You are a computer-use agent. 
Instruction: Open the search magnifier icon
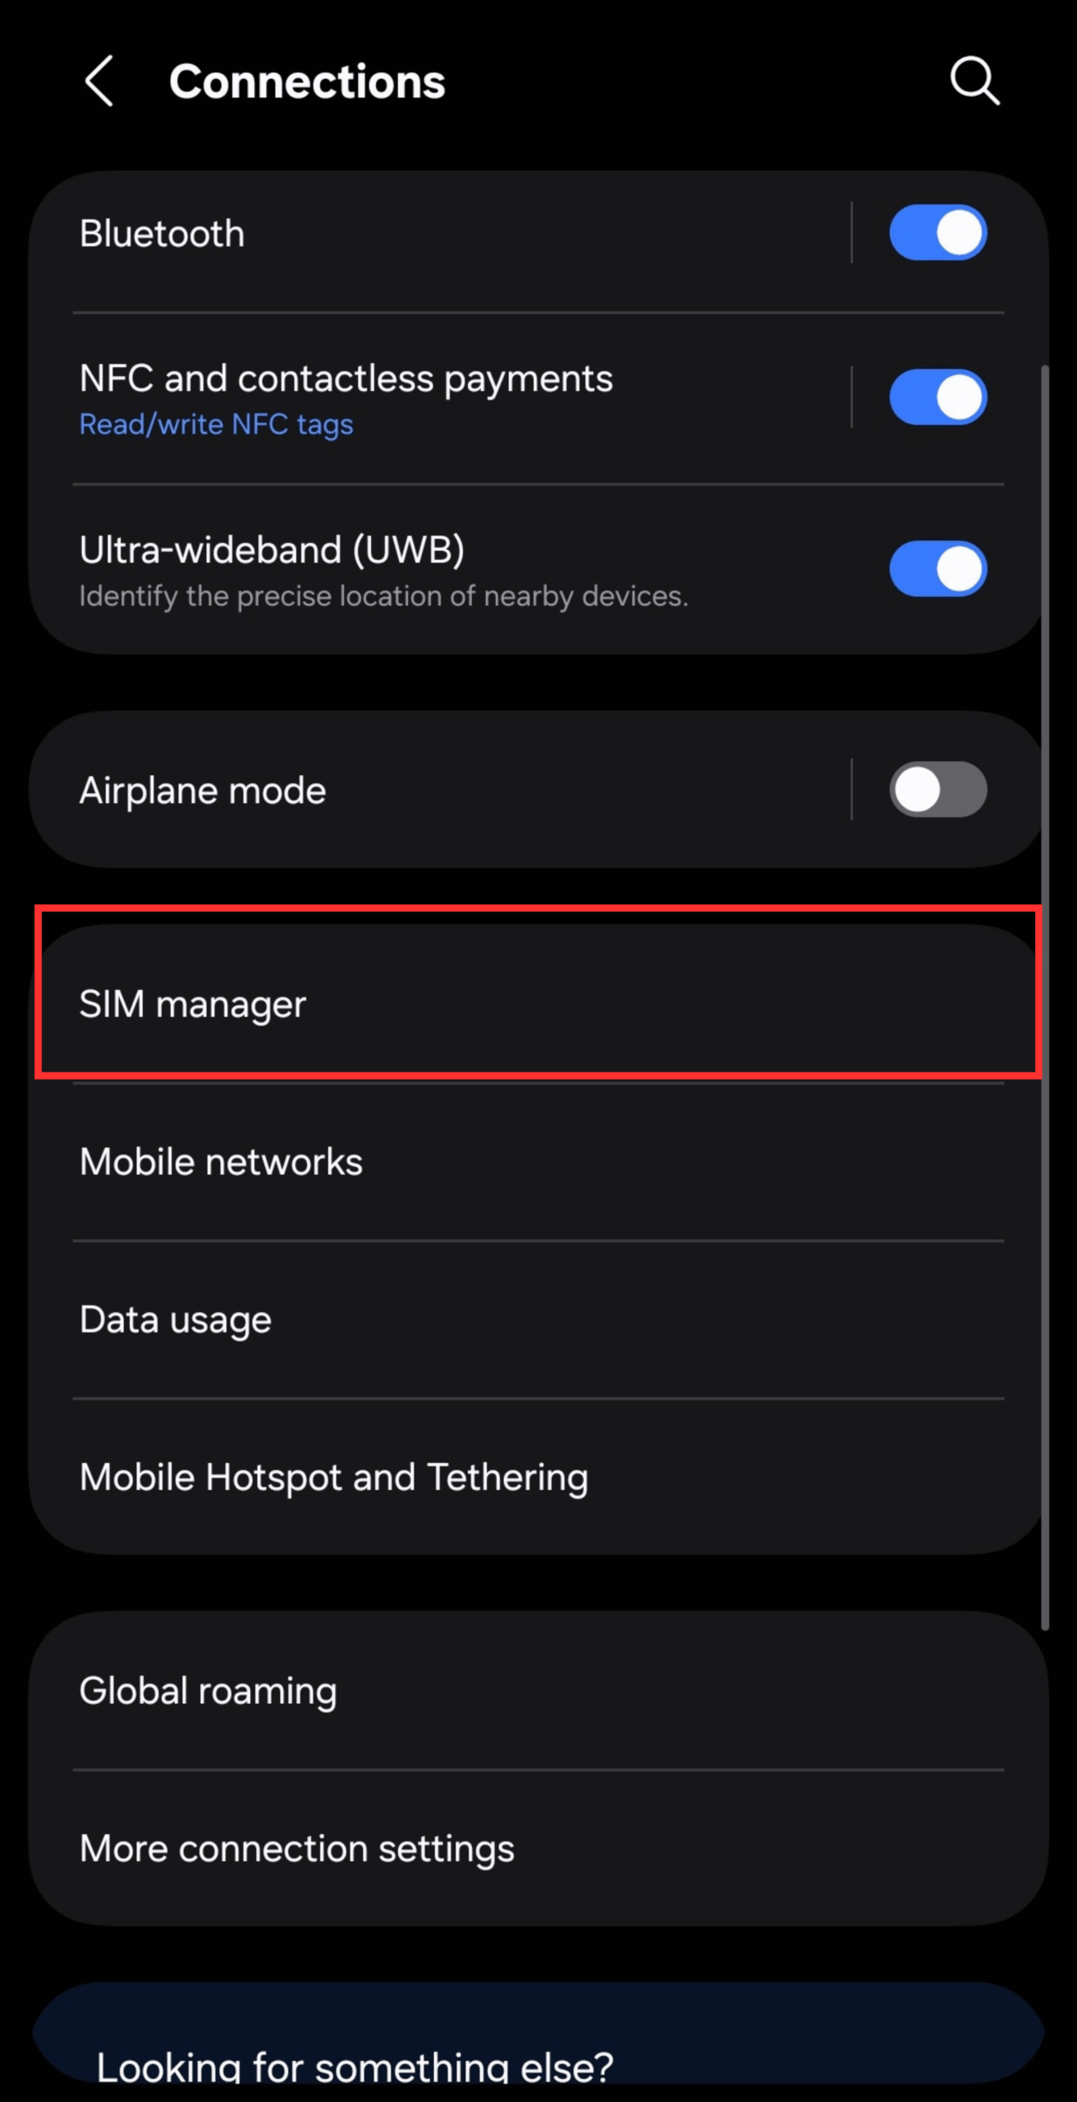(x=974, y=81)
